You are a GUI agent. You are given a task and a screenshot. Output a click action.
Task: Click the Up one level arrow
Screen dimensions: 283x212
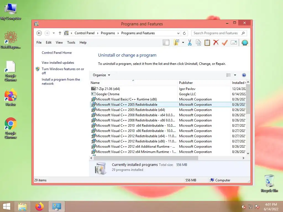point(60,33)
